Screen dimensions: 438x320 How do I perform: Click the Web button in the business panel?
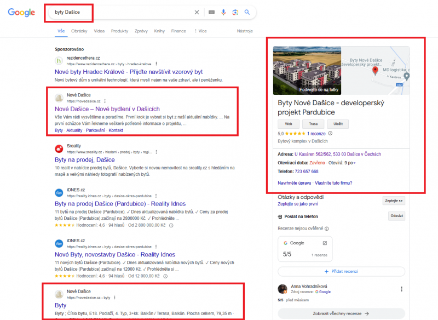pos(289,124)
